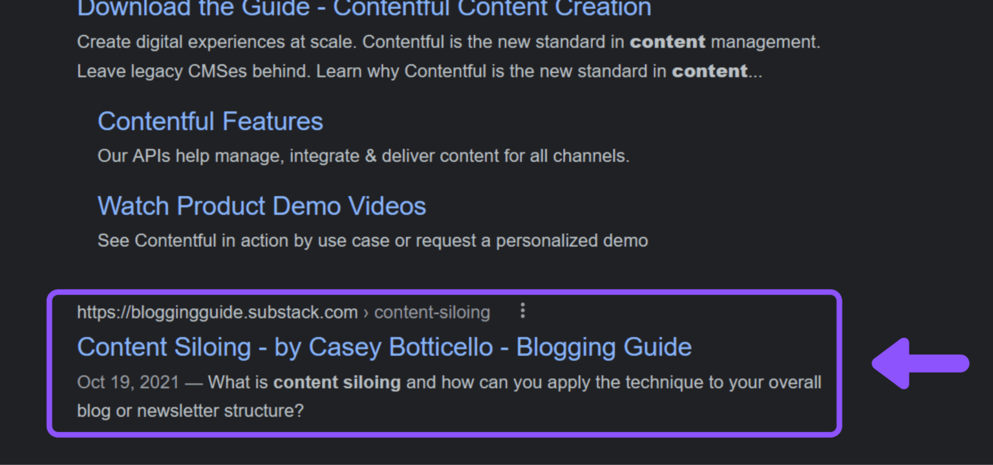Click 'Create digital experiences at scale' ad text
Image resolution: width=993 pixels, height=465 pixels.
coord(449,57)
